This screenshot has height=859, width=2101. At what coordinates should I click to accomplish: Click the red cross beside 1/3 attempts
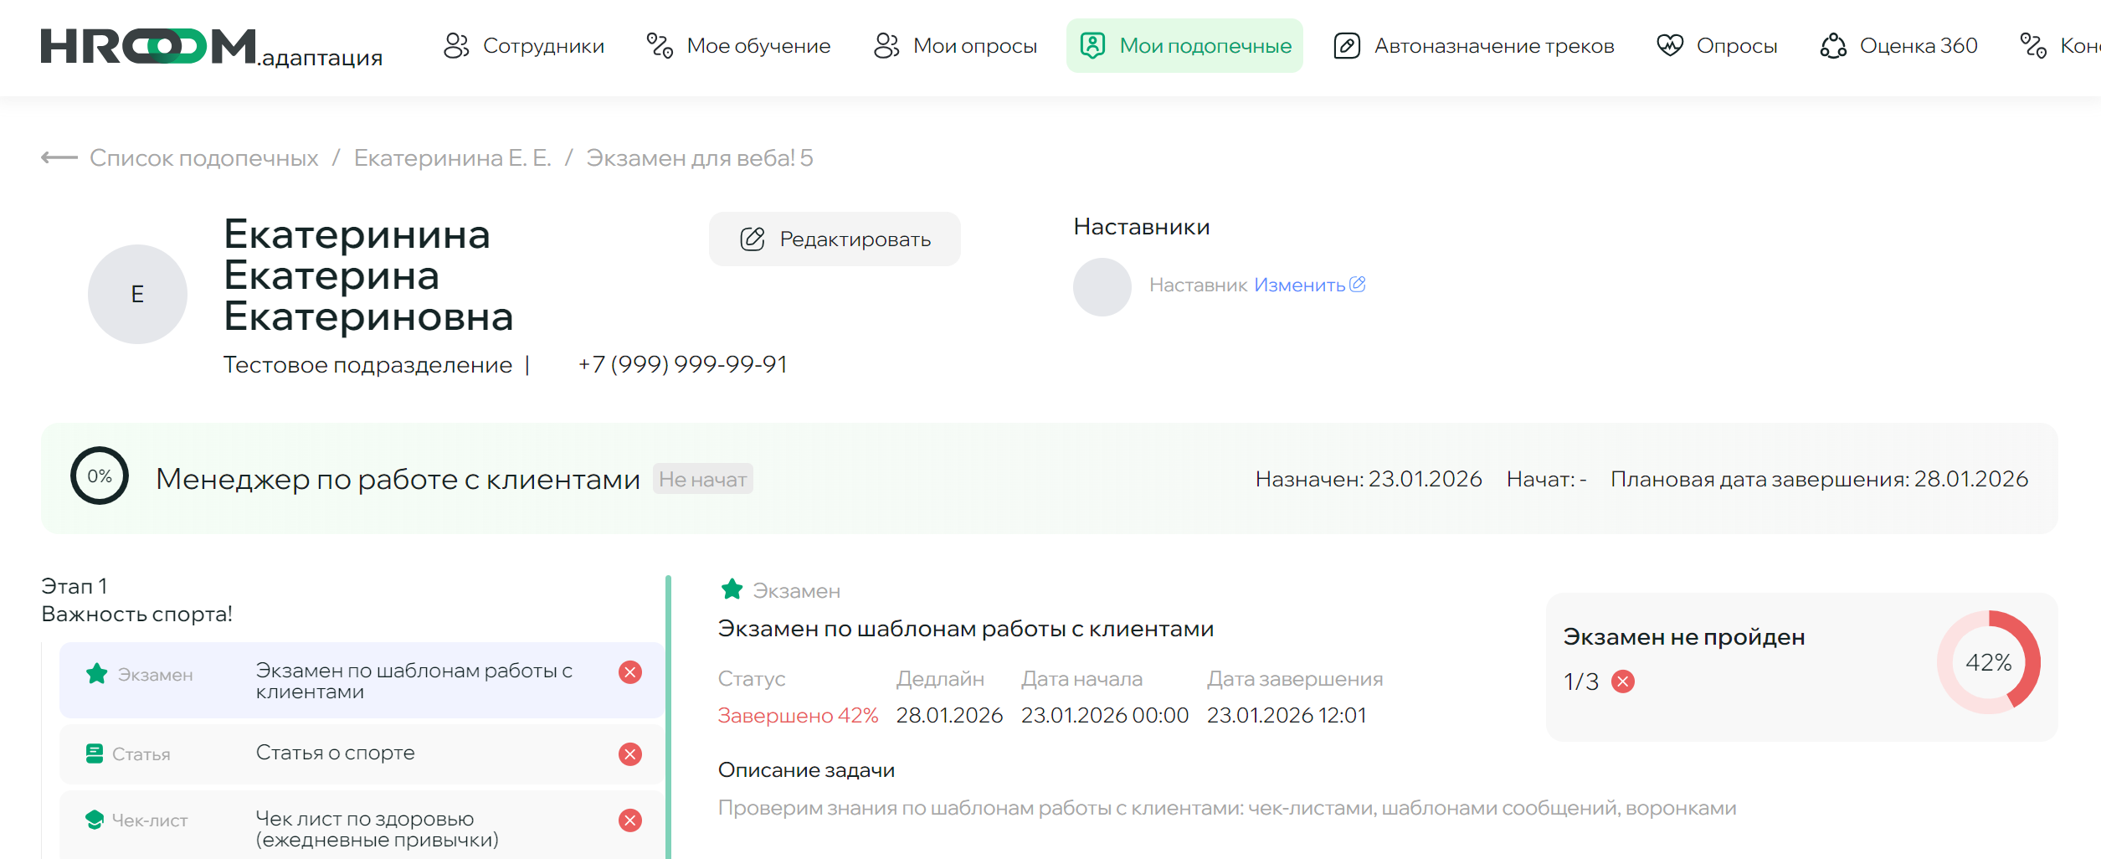[1623, 682]
